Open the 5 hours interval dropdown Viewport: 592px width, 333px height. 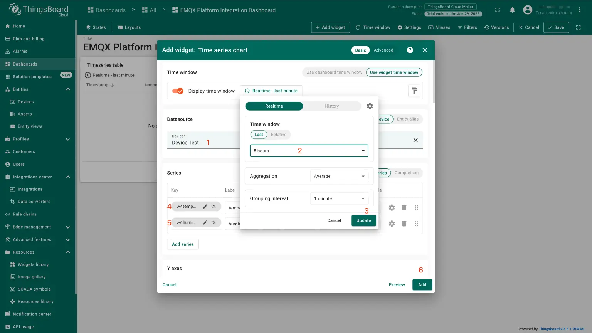[309, 151]
